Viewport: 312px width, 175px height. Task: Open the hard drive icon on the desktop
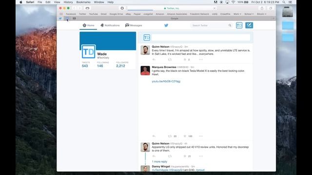[288, 12]
